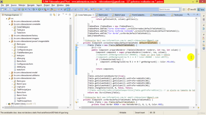206x115 pixels.
Task: Show hidden editor tabs list
Action: (x=188, y=15)
